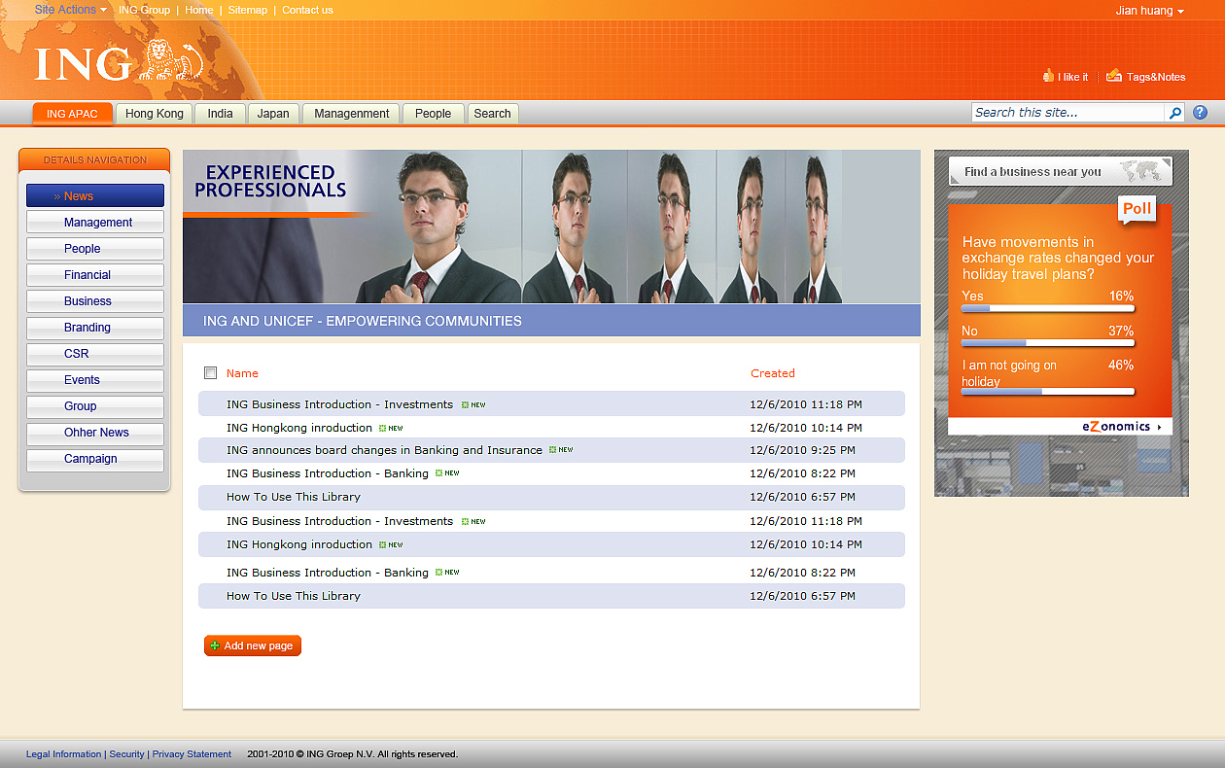Open the Sitemap link

(248, 10)
